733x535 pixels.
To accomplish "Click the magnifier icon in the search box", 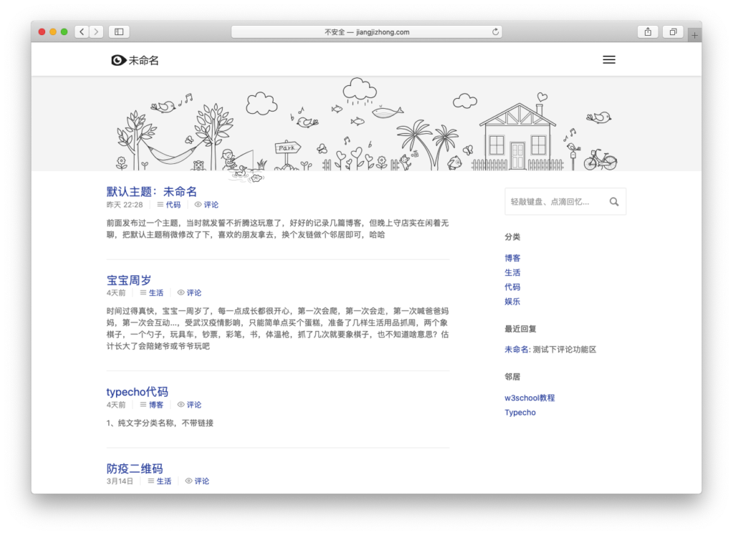I will coord(613,201).
